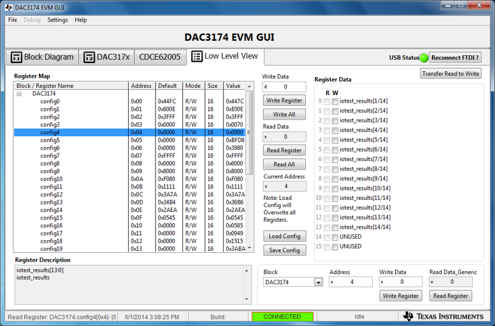Select the config10 register row

(x=129, y=179)
